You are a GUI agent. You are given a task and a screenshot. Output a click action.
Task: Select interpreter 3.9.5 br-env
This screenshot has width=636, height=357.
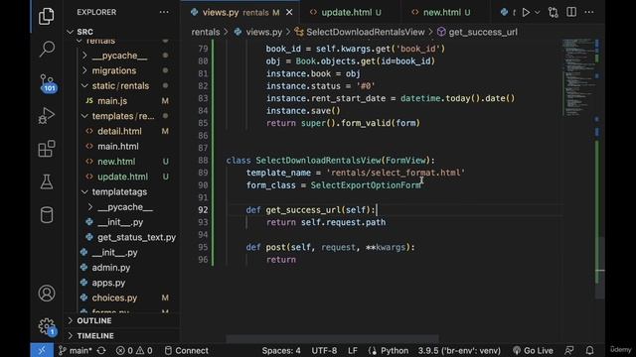(459, 350)
